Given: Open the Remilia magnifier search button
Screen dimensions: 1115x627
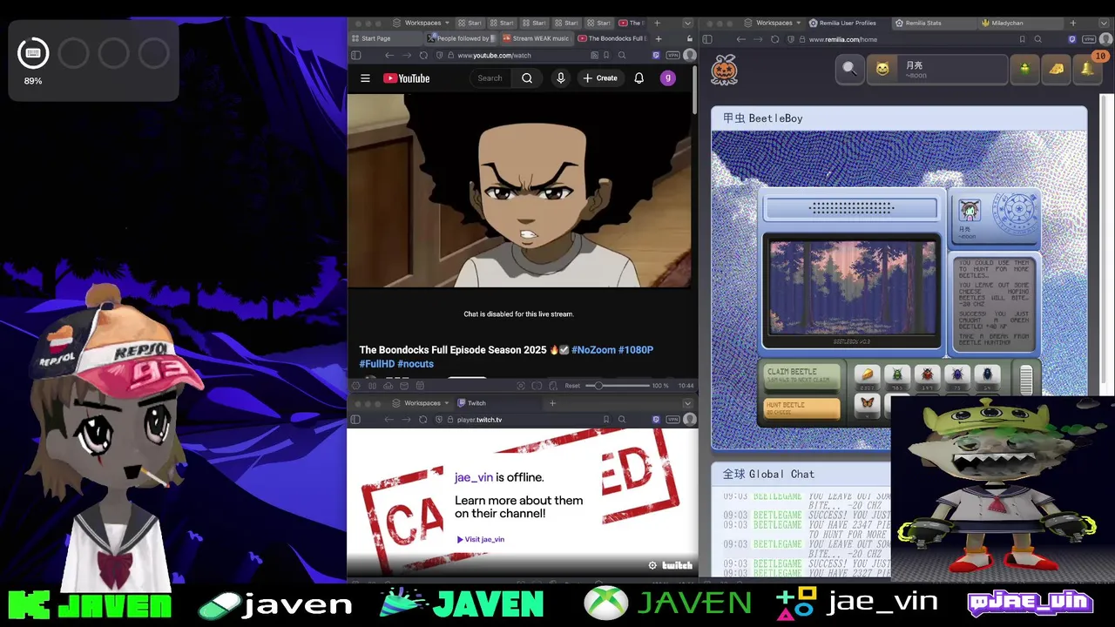Looking at the screenshot, I should (849, 69).
